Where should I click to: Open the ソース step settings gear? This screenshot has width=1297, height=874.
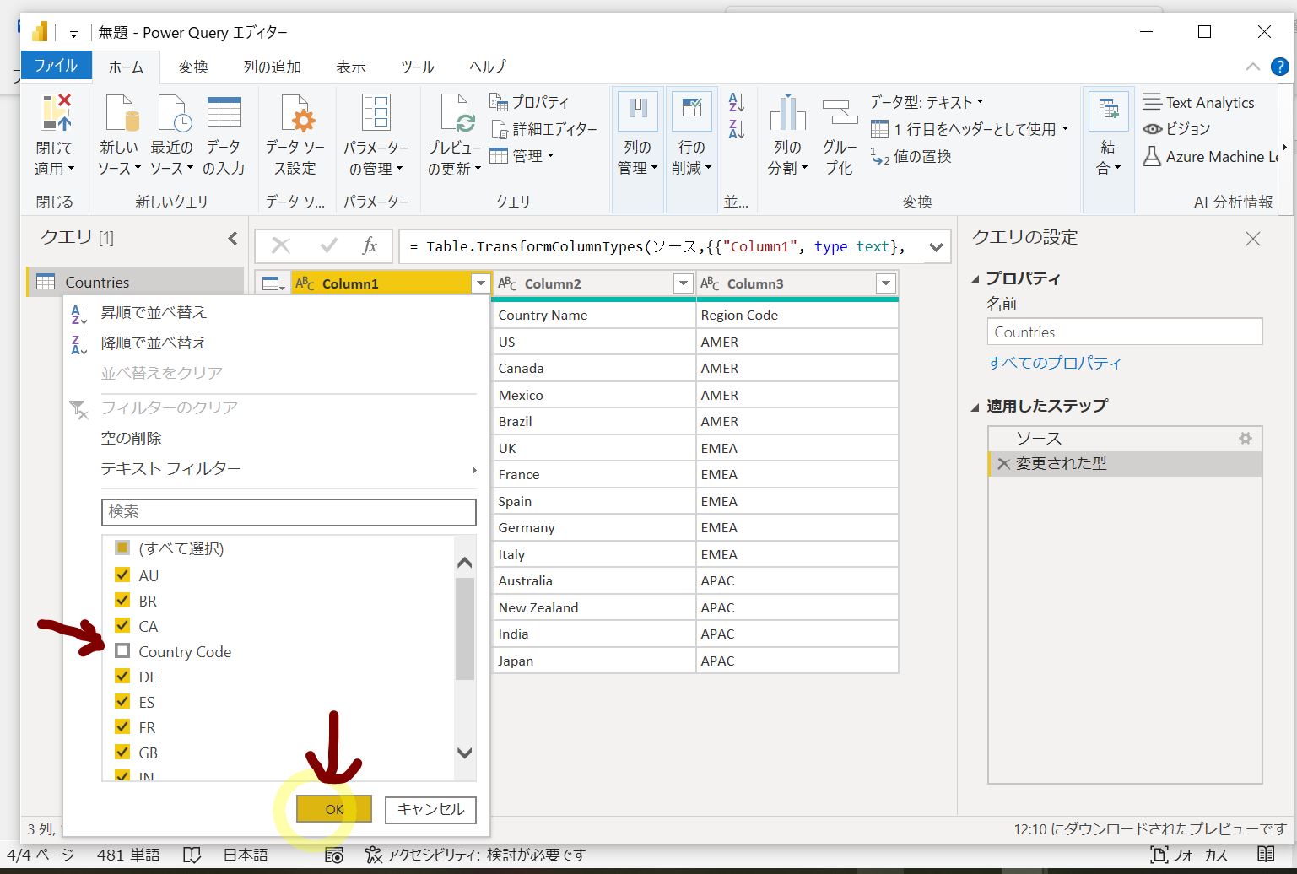1245,438
